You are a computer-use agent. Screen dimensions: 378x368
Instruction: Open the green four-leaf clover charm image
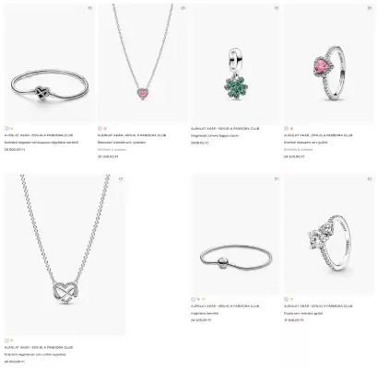236,64
